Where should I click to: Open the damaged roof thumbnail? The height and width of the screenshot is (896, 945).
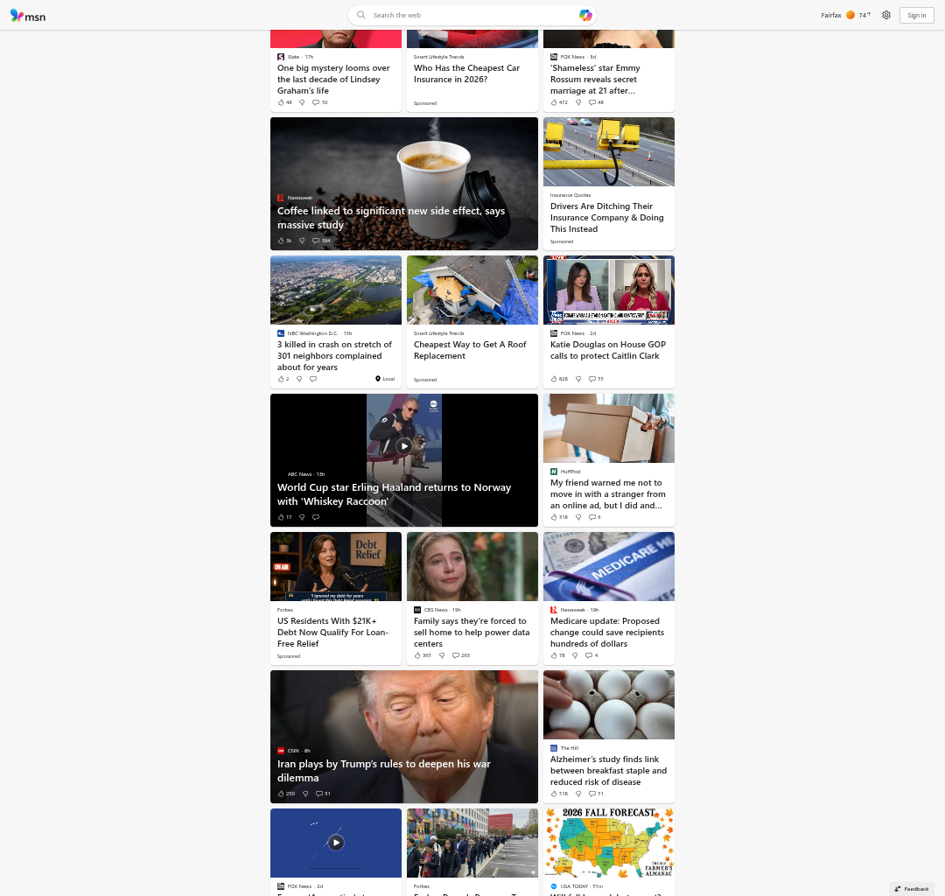[x=472, y=290]
